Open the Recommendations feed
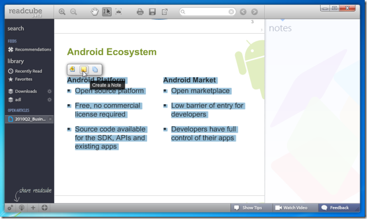Viewport: 367px width, 219px height. pos(29,50)
